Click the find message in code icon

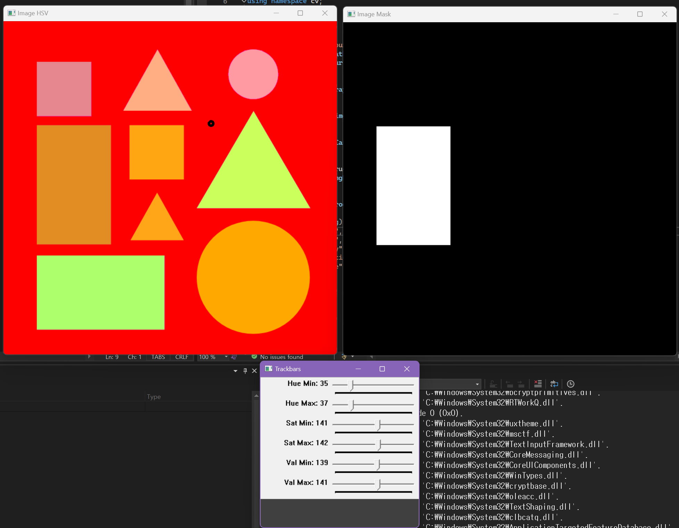click(493, 384)
